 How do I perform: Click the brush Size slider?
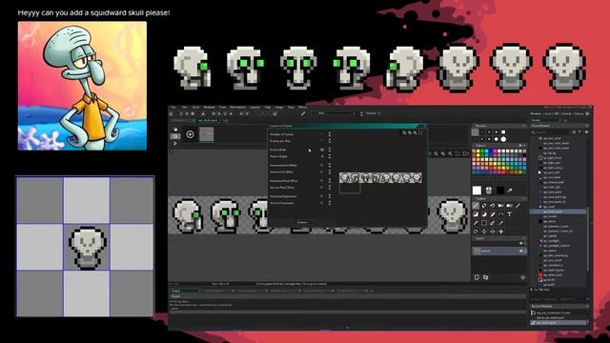(x=339, y=113)
